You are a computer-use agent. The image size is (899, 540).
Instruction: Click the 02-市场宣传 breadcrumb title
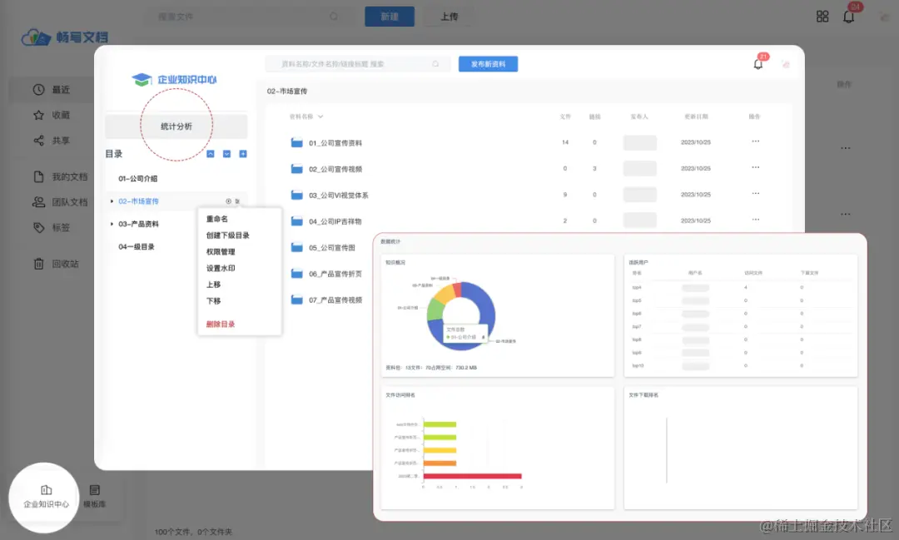(x=287, y=92)
